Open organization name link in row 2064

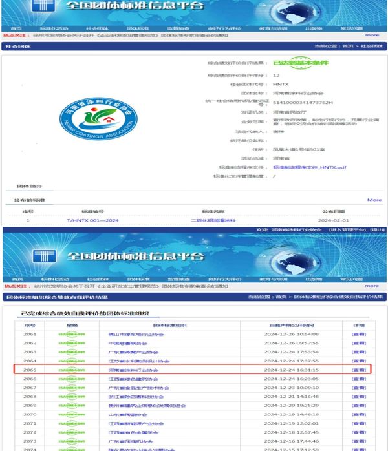click(x=139, y=361)
